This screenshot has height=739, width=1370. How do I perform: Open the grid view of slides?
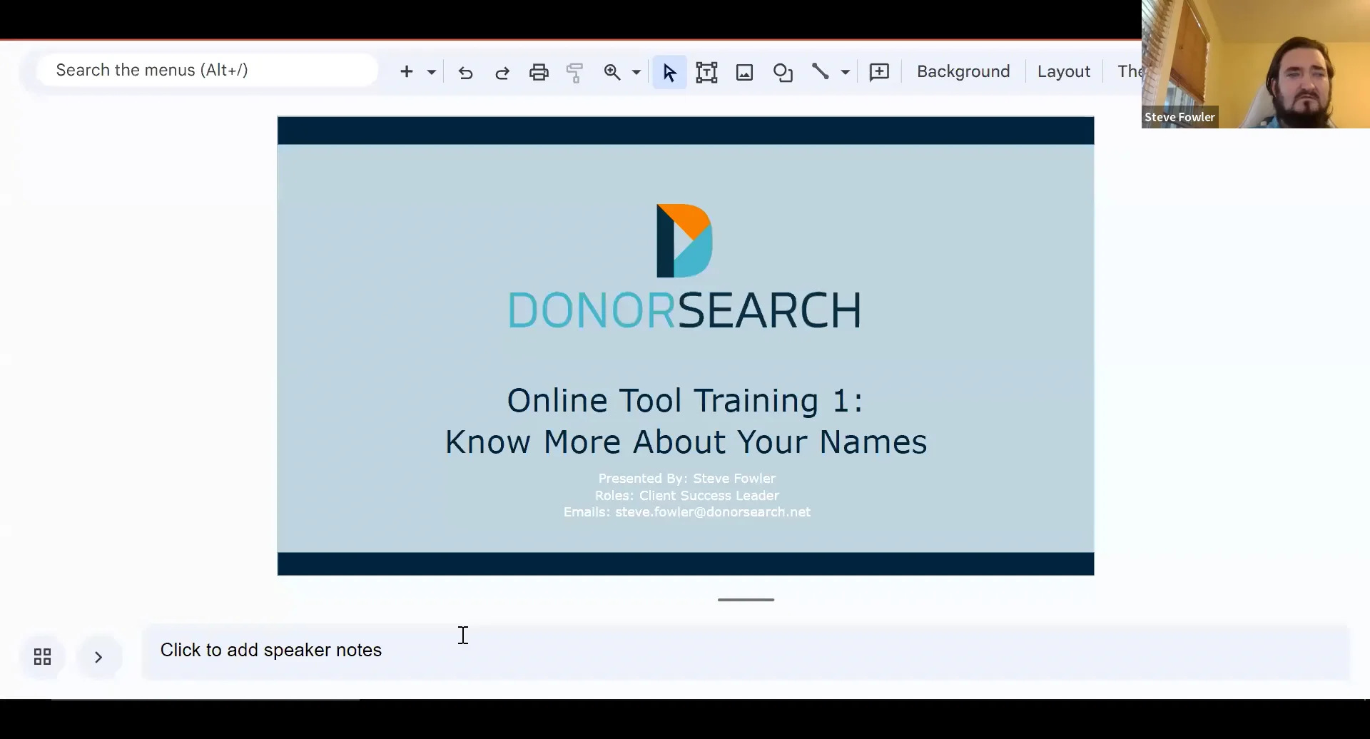[x=41, y=656]
